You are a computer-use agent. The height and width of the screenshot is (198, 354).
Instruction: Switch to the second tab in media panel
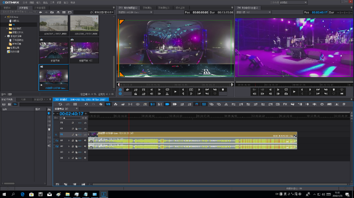click(x=24, y=8)
